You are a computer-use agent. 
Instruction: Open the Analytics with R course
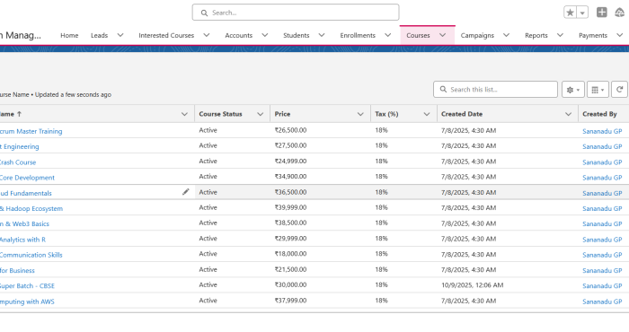(22, 240)
